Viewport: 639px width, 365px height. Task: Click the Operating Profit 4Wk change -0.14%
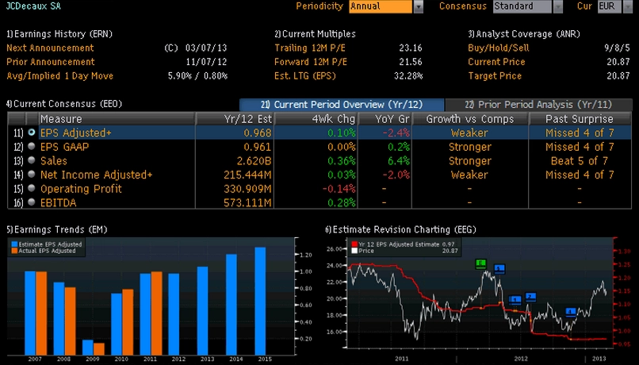(x=339, y=189)
